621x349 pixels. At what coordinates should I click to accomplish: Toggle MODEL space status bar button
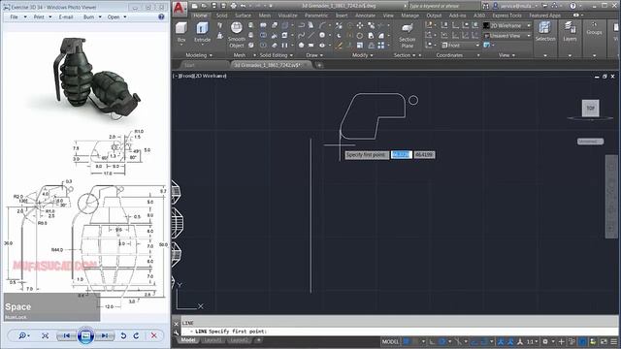coord(390,341)
